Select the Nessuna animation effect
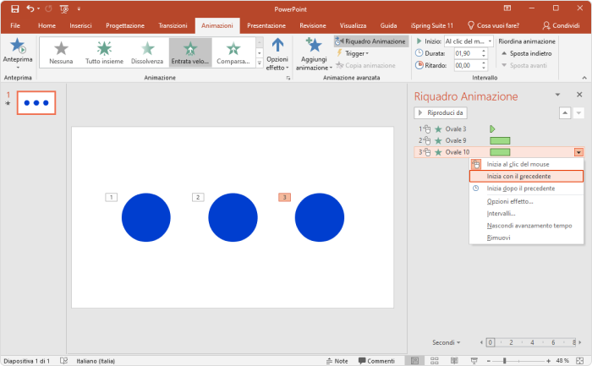This screenshot has height=366, width=592. pyautogui.click(x=61, y=52)
